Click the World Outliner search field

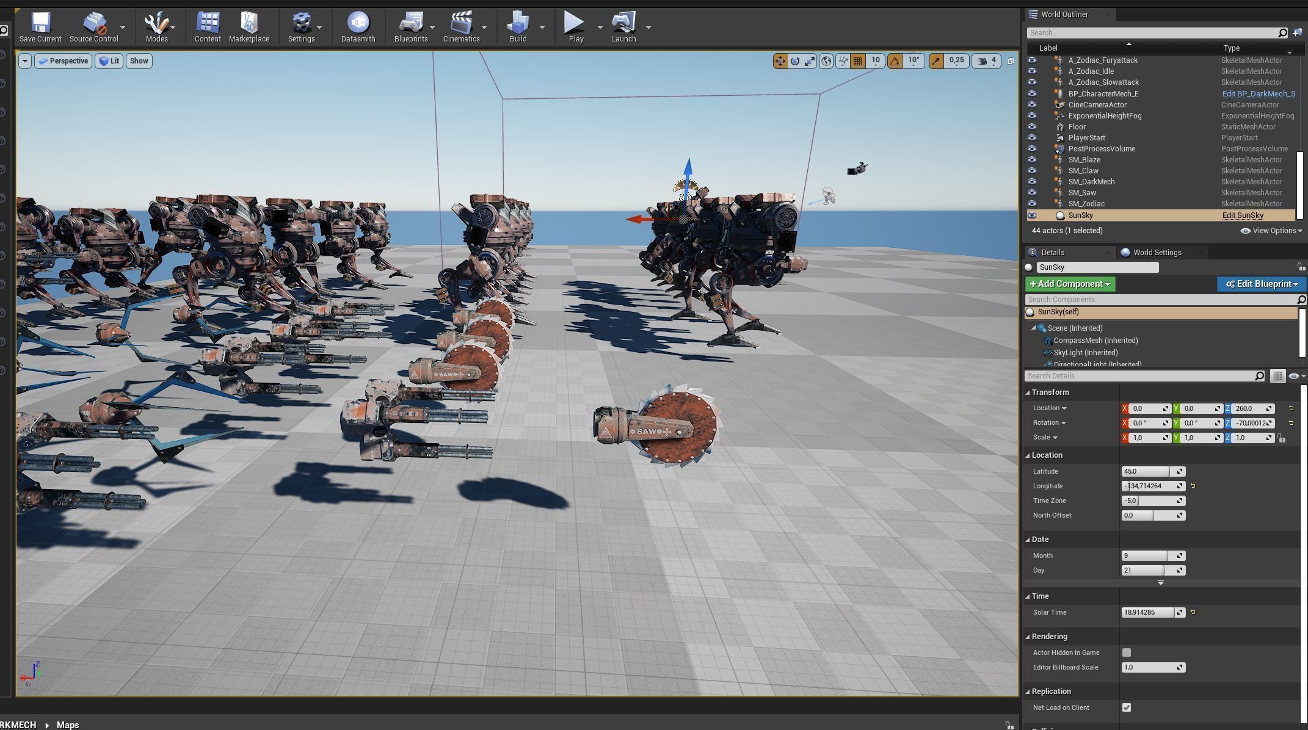tap(1151, 33)
